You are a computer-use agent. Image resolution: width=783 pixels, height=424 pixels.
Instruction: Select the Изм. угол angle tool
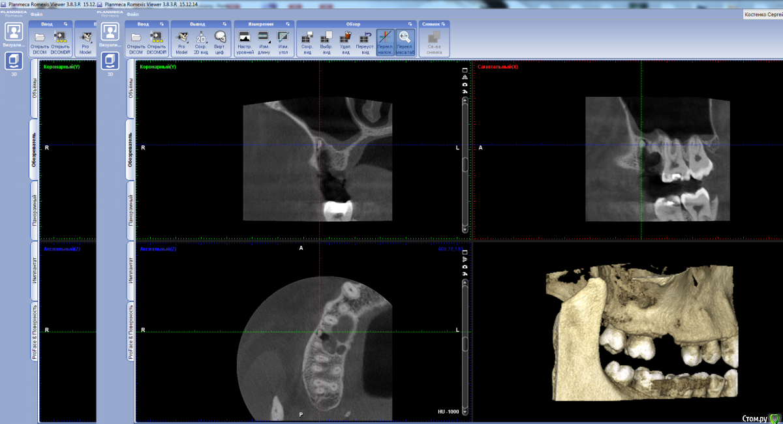(x=283, y=40)
